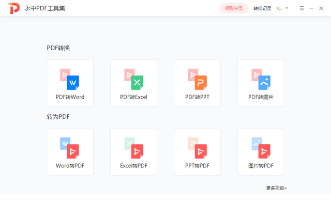Open the PDF转Excel converter card

pos(133,83)
